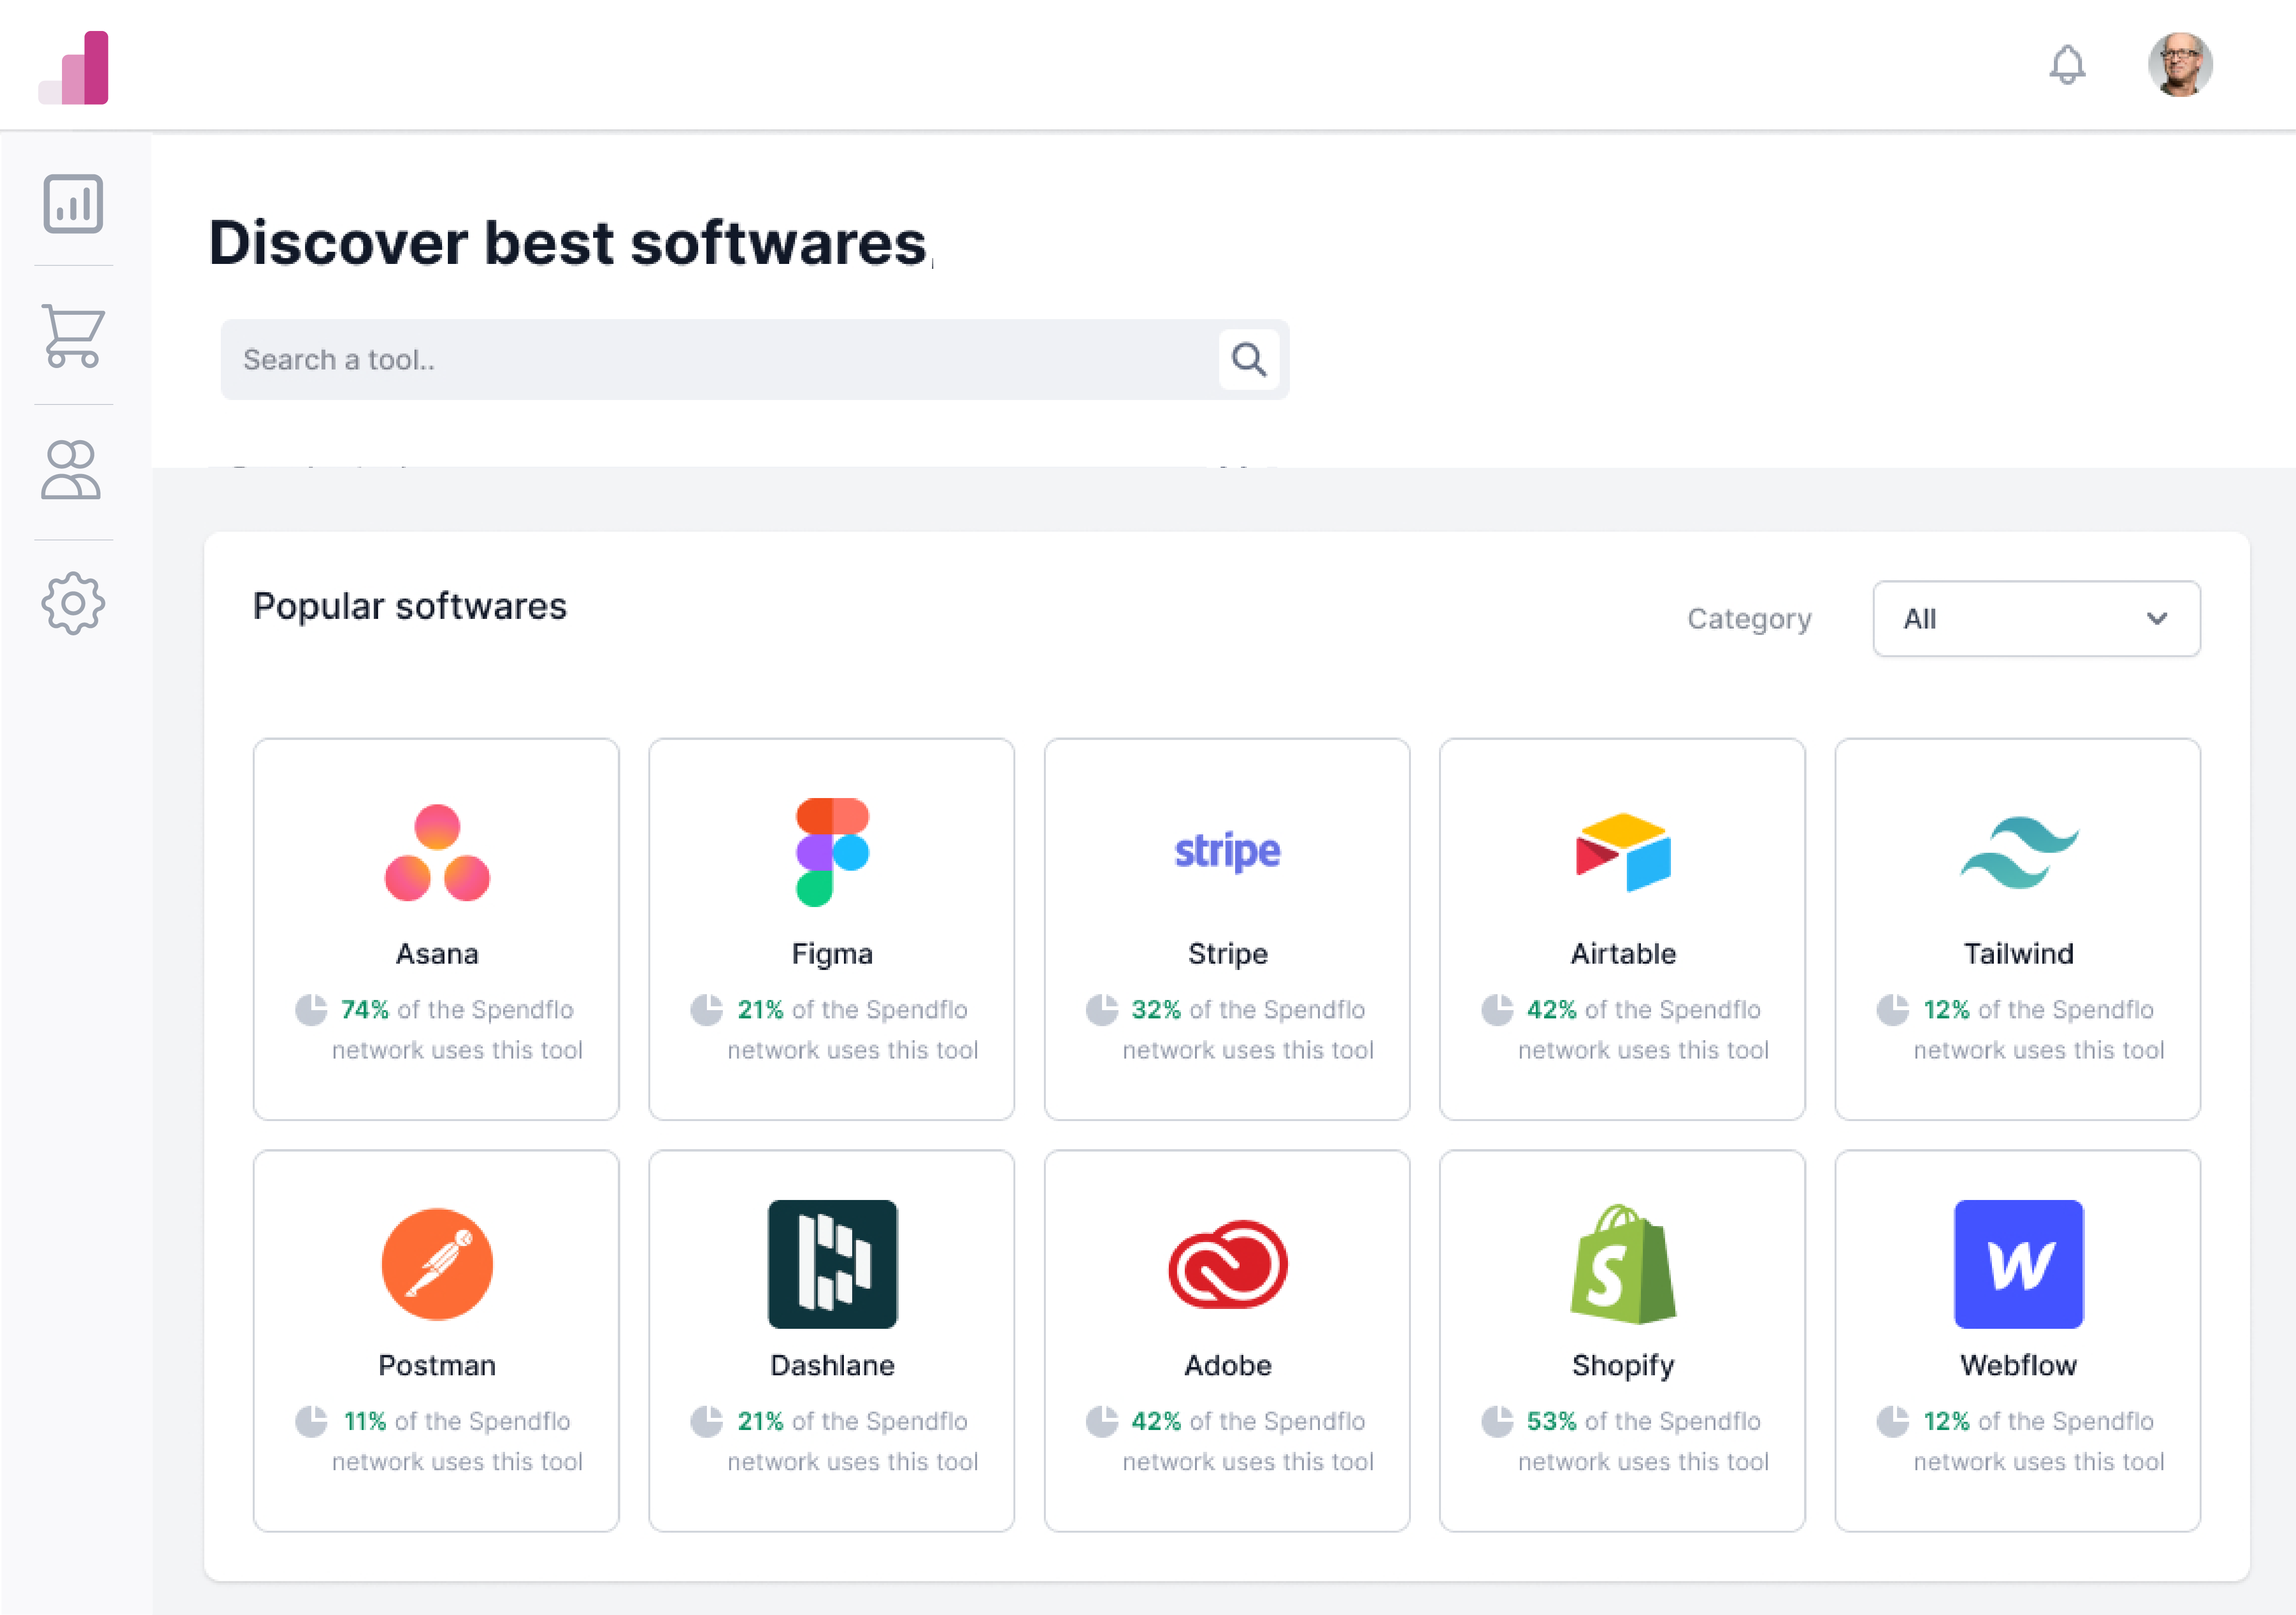The width and height of the screenshot is (2296, 1615).
Task: Open the Stripe tool name
Action: point(1227,955)
